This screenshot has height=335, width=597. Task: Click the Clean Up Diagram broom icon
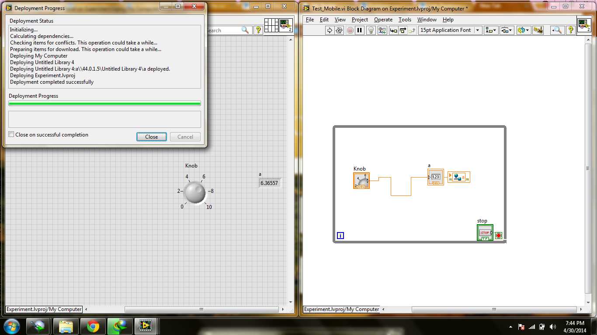(x=538, y=30)
